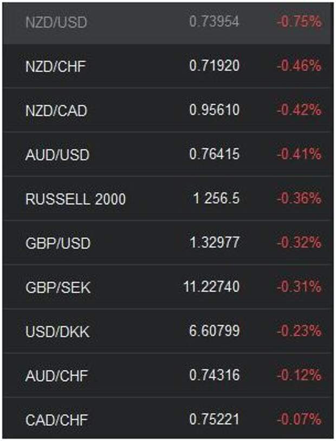This screenshot has height=441, width=336.
Task: Open the CAD/CHF instrument
Action: (168, 419)
